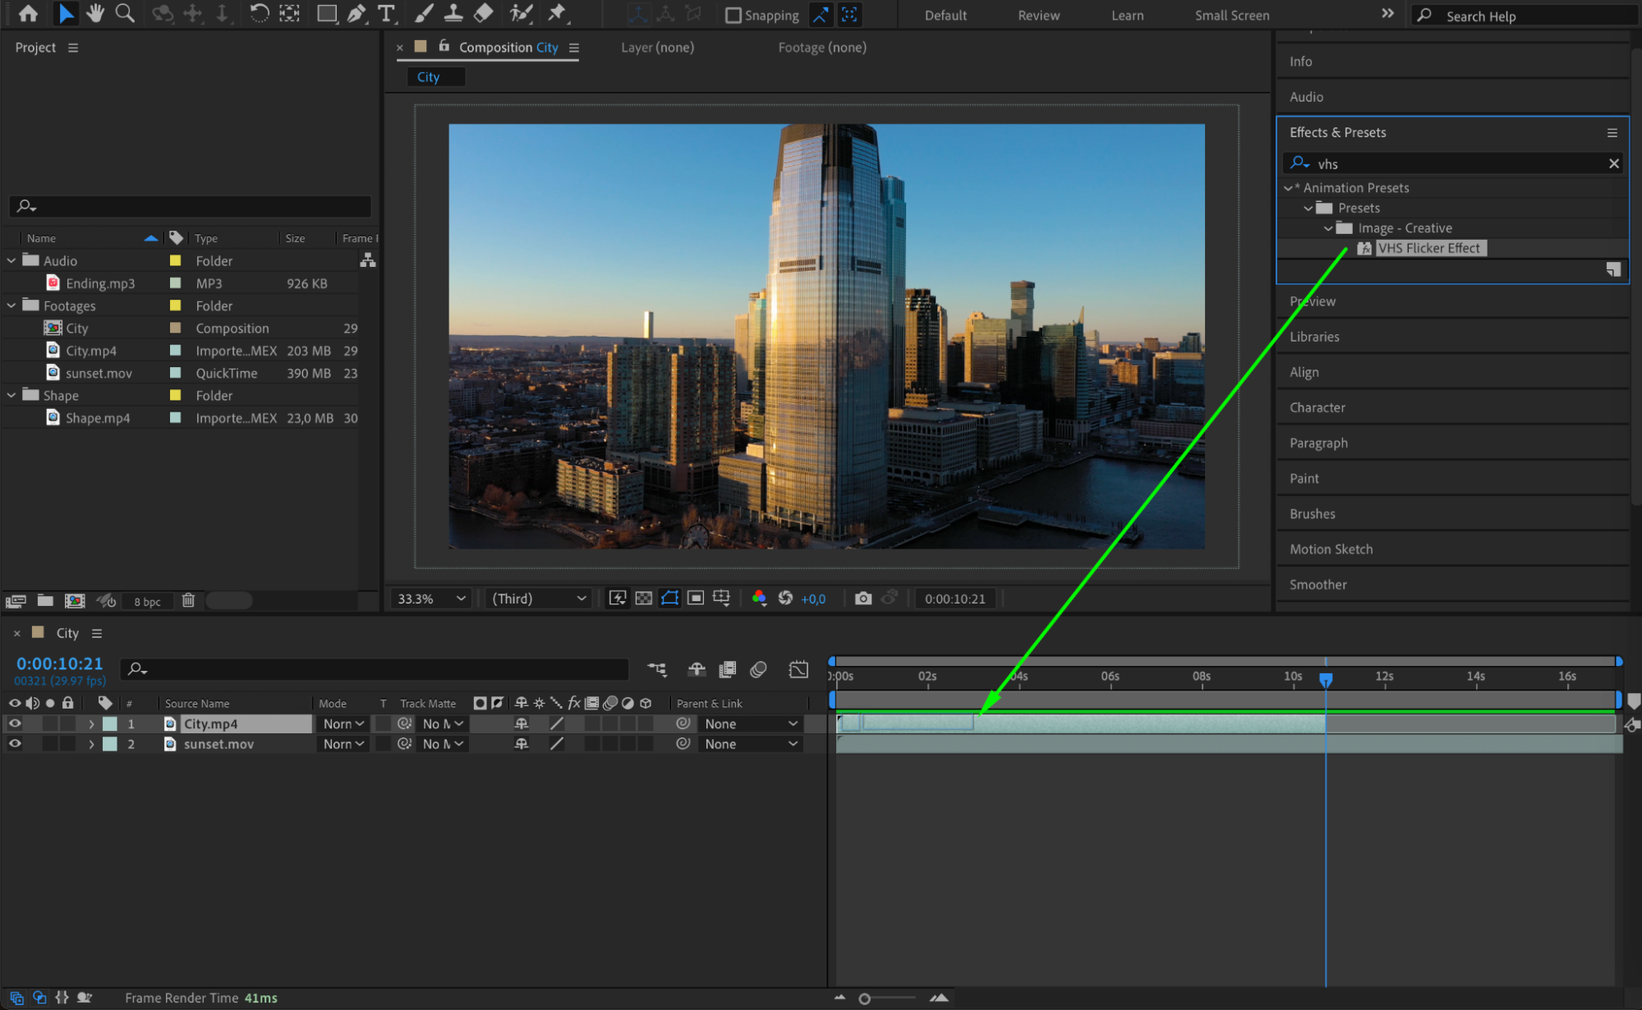The height and width of the screenshot is (1010, 1642).
Task: Select the Puppet Pin tool
Action: click(x=557, y=13)
